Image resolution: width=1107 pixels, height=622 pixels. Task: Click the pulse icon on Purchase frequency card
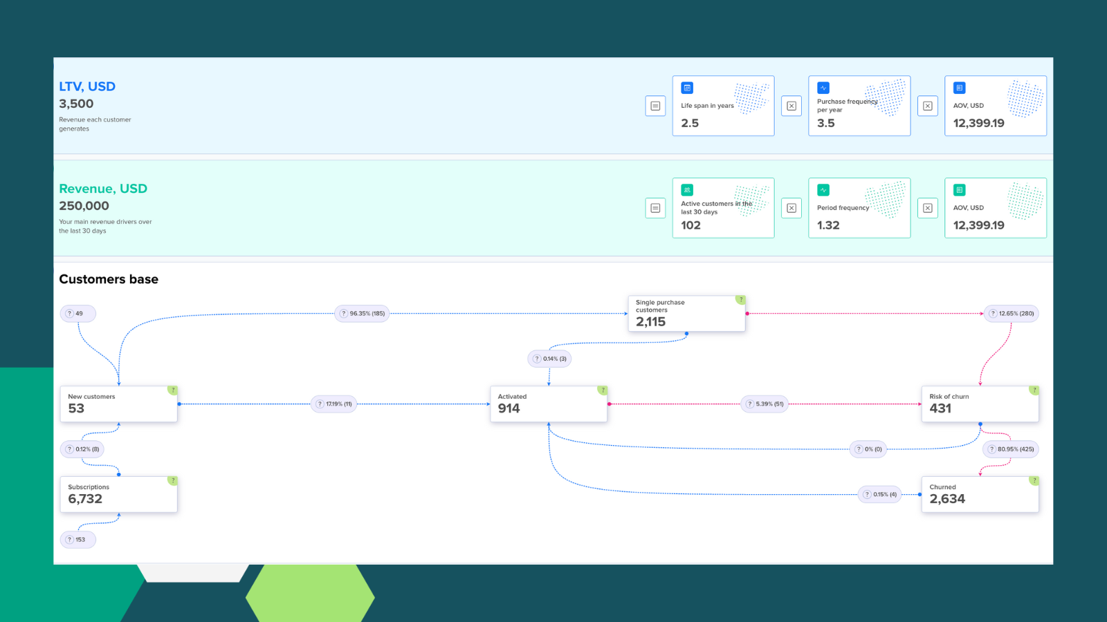(823, 88)
